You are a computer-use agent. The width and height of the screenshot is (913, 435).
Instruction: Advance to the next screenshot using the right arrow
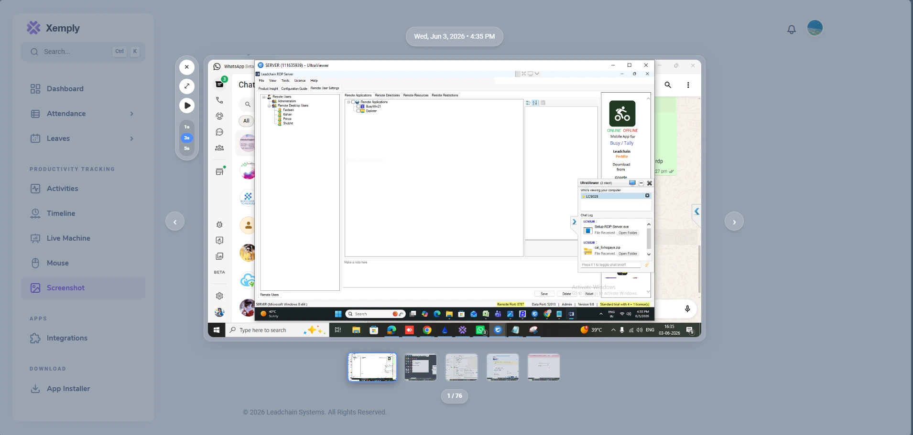[734, 222]
